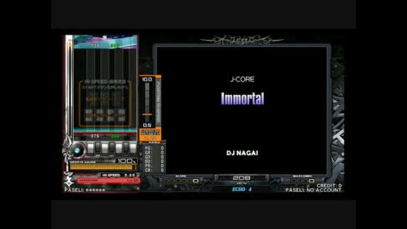Click the "076" number below the lanes

[x=95, y=136]
